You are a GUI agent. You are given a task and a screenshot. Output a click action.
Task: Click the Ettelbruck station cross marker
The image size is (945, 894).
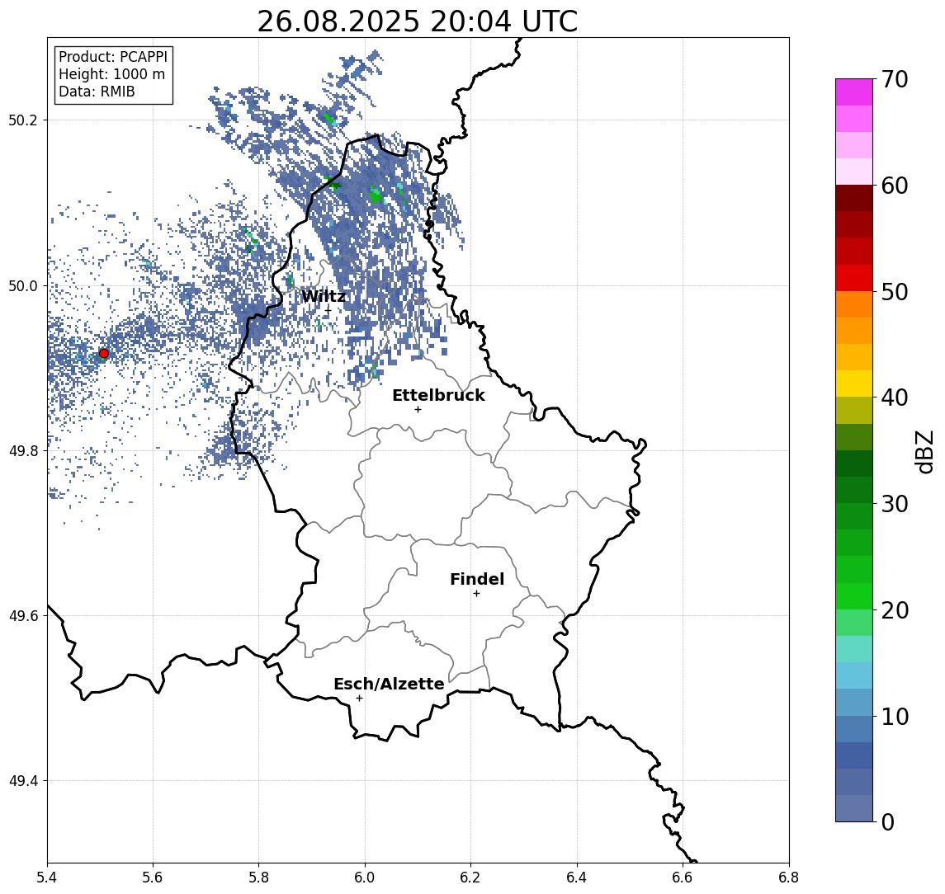tap(418, 410)
